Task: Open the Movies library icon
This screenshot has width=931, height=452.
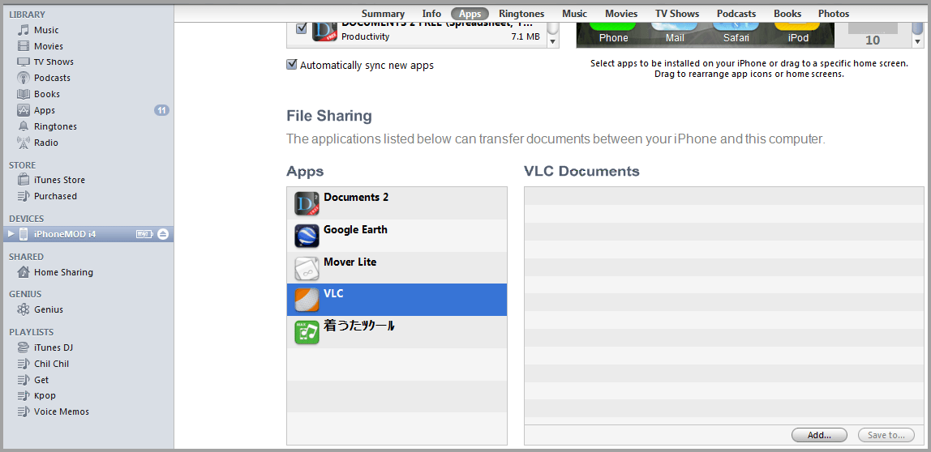Action: [x=24, y=46]
